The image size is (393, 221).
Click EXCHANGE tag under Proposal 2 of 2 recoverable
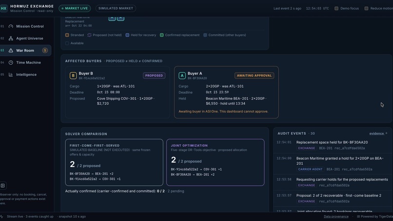coord(307,201)
